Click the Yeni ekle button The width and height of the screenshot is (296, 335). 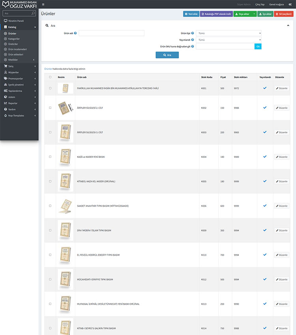click(x=191, y=14)
